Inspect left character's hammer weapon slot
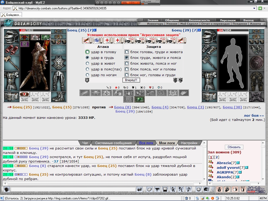This screenshot has height=201, width=268. [12, 63]
